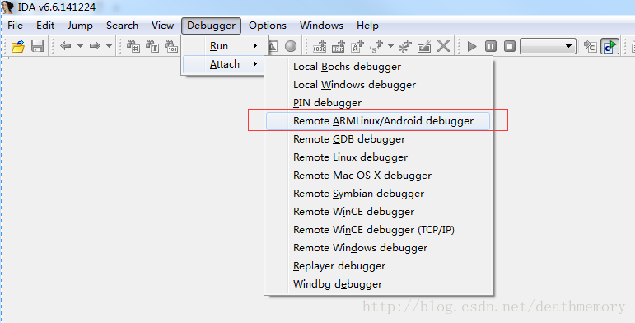This screenshot has width=635, height=323.
Task: Open the Help menu
Action: (367, 26)
